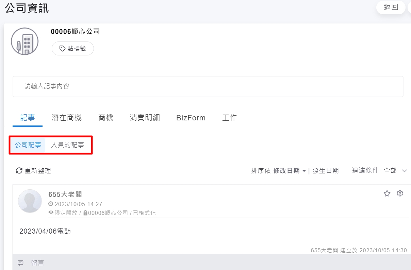The width and height of the screenshot is (411, 270).
Task: Toggle to 公司記事 sub-view
Action: click(28, 145)
